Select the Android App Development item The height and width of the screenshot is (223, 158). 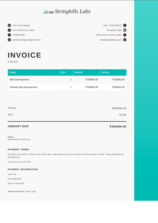tap(23, 87)
